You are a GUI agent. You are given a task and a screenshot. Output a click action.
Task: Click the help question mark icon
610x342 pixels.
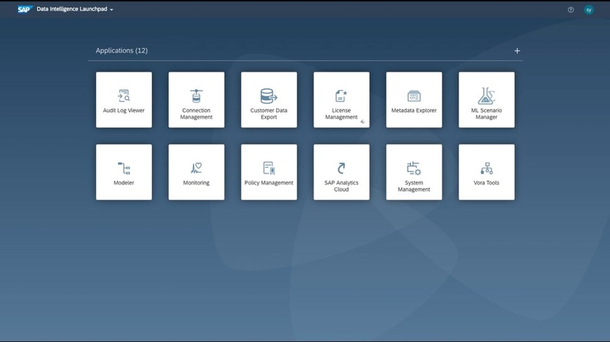click(x=571, y=10)
